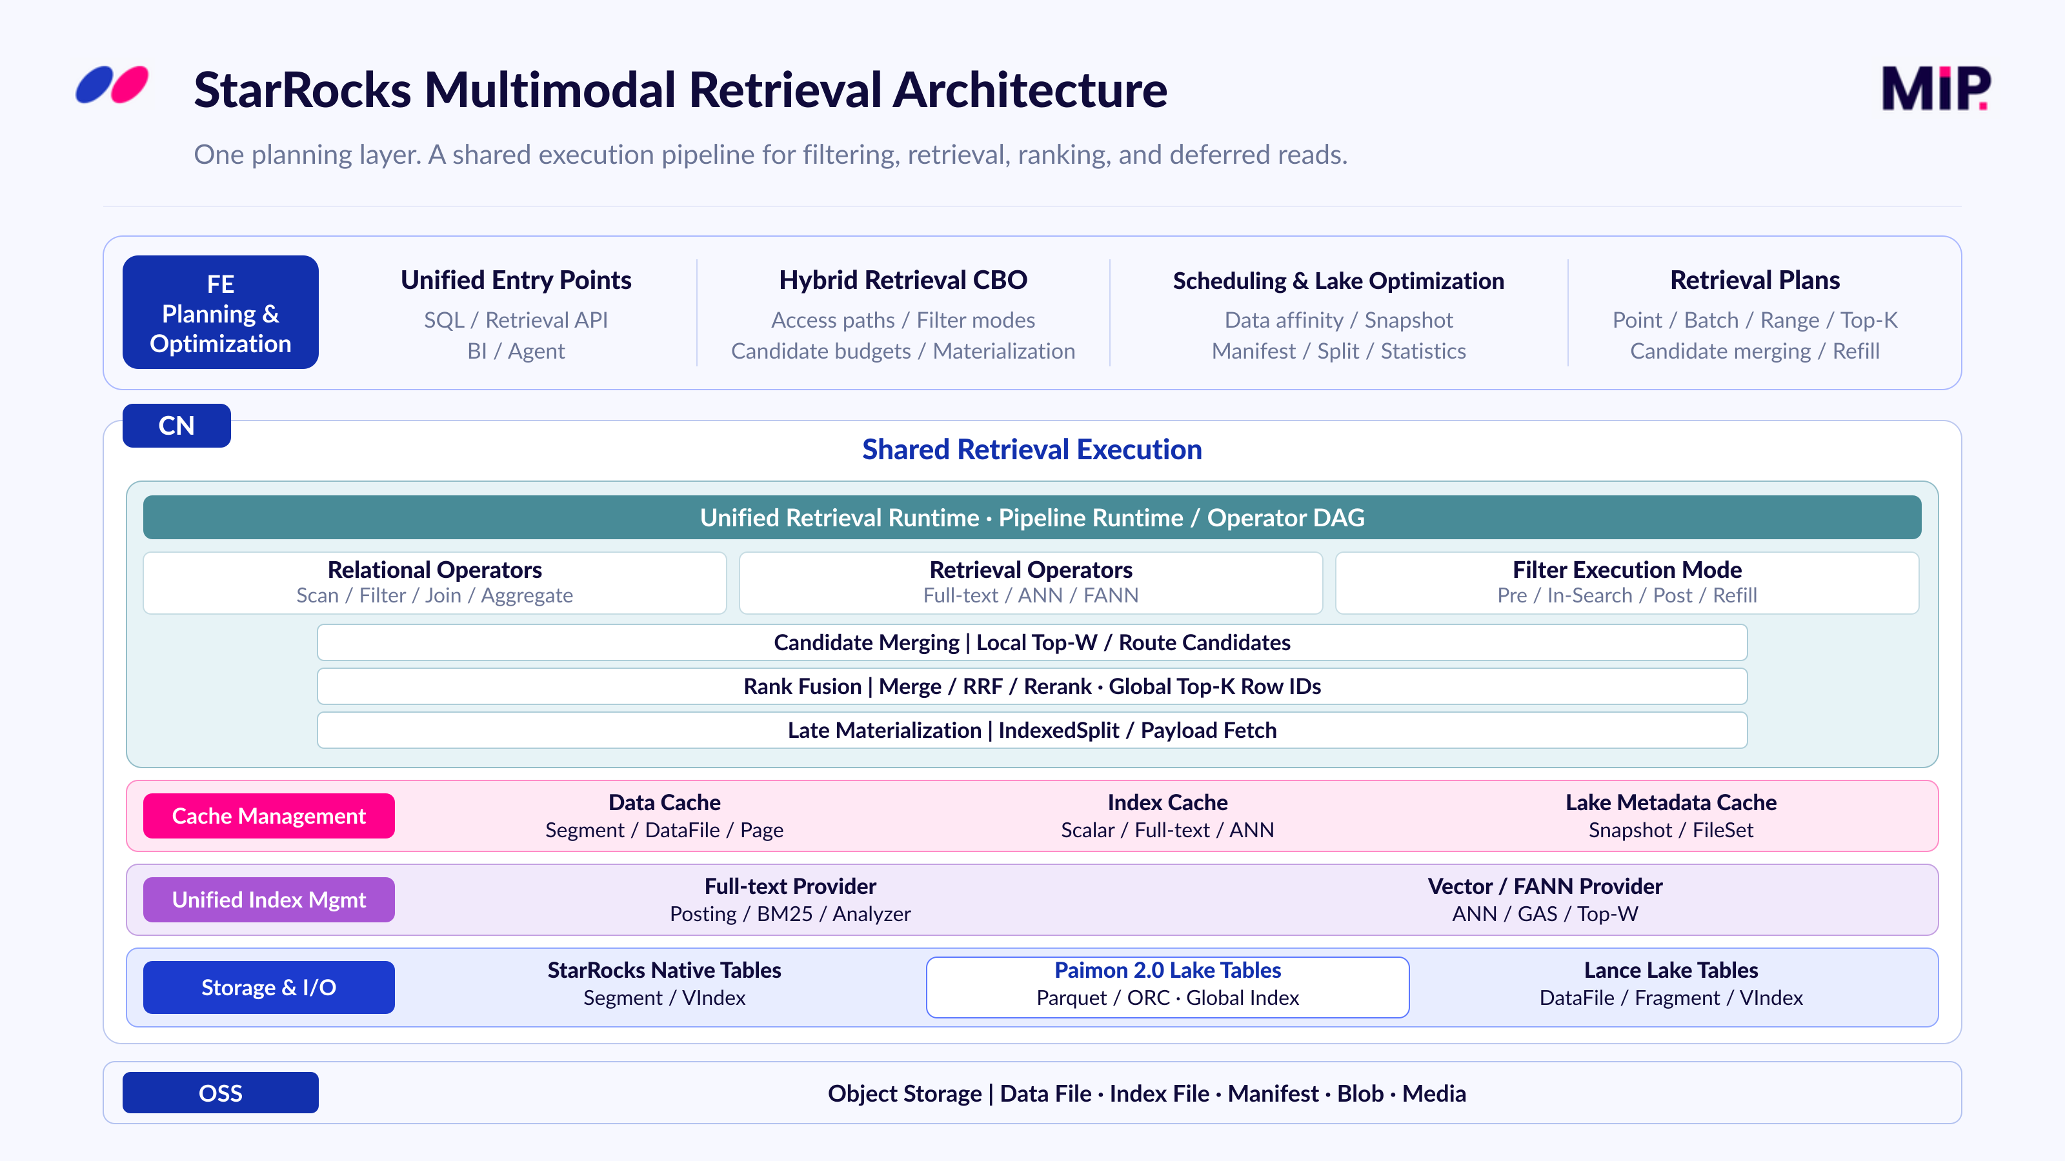This screenshot has height=1161, width=2065.
Task: Click the MiP logo
Action: tap(1936, 88)
